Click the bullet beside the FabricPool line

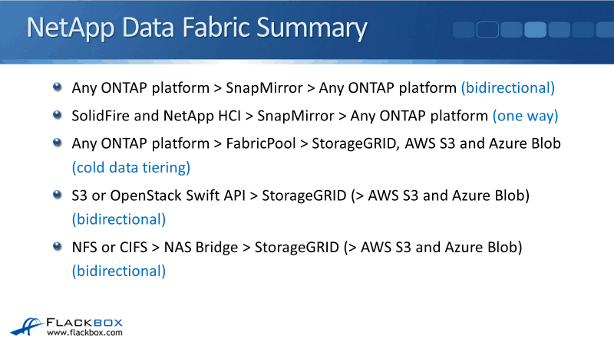pyautogui.click(x=57, y=143)
